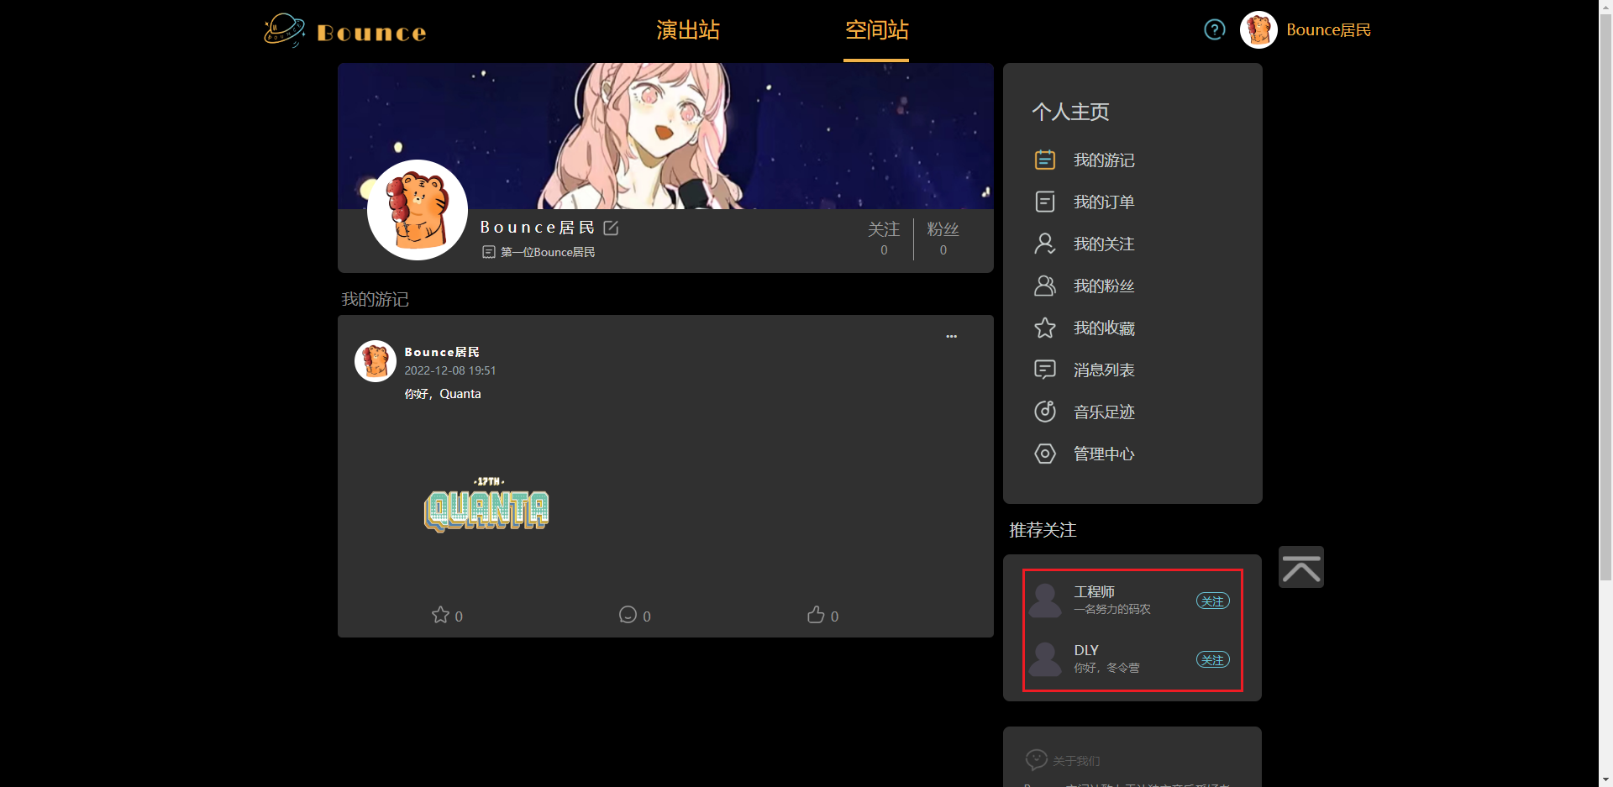Click the 关于我们 label
The height and width of the screenshot is (787, 1613).
coord(1076,761)
